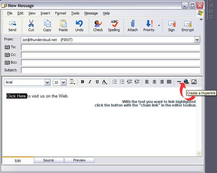The width and height of the screenshot is (217, 173).
Task: Align text to the left
Action: click(147, 82)
